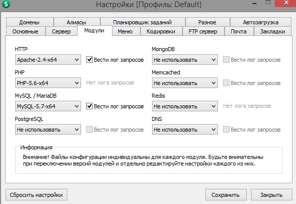Expand the Memcached module dropdown

click(185, 83)
